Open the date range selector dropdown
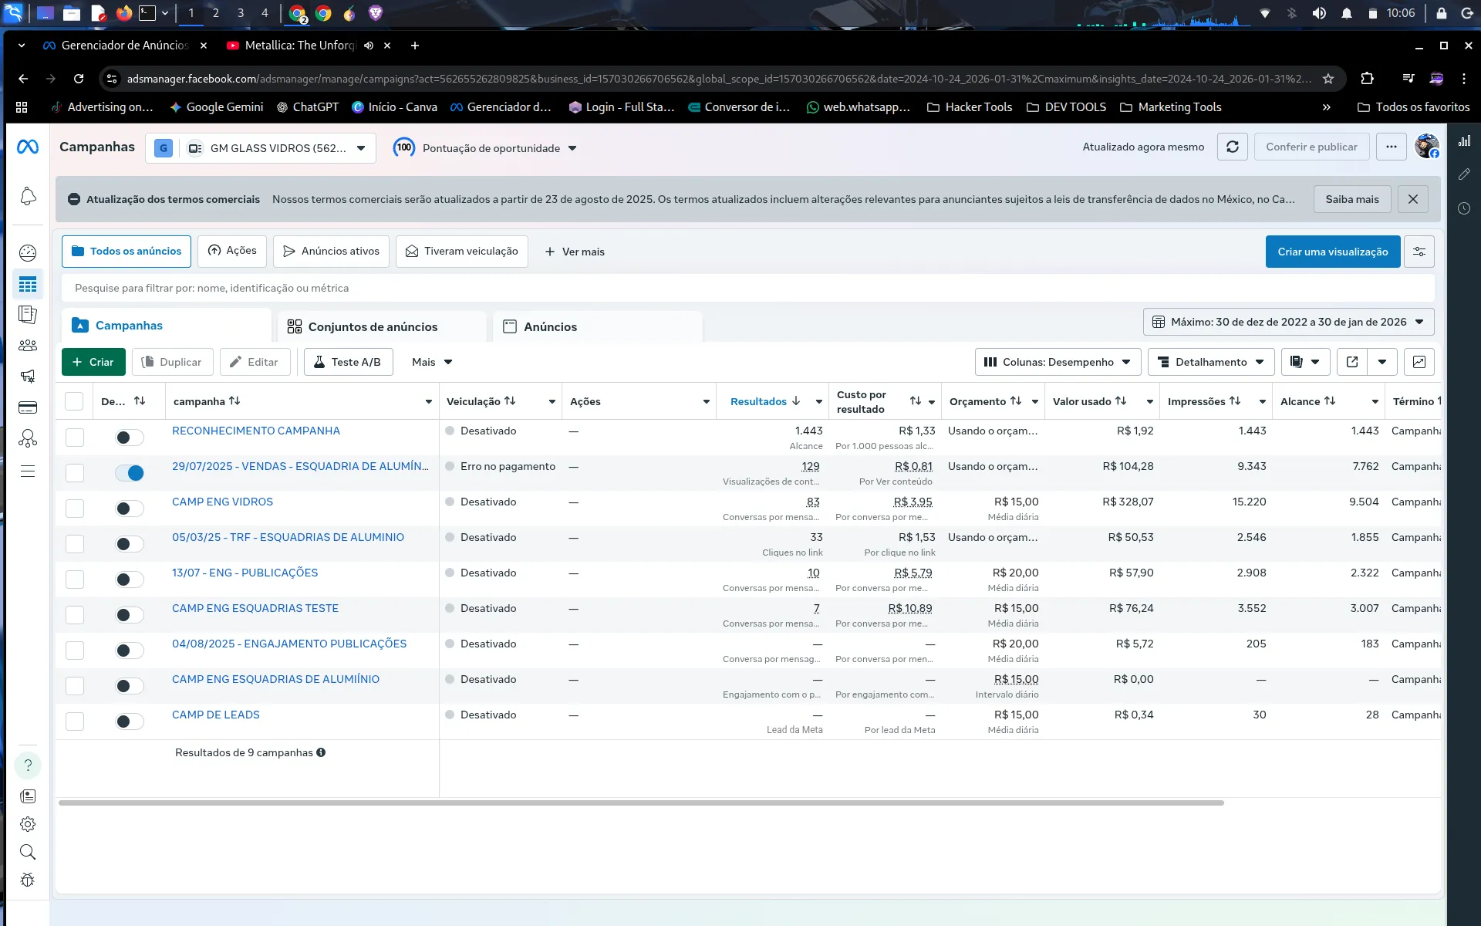 [1288, 322]
